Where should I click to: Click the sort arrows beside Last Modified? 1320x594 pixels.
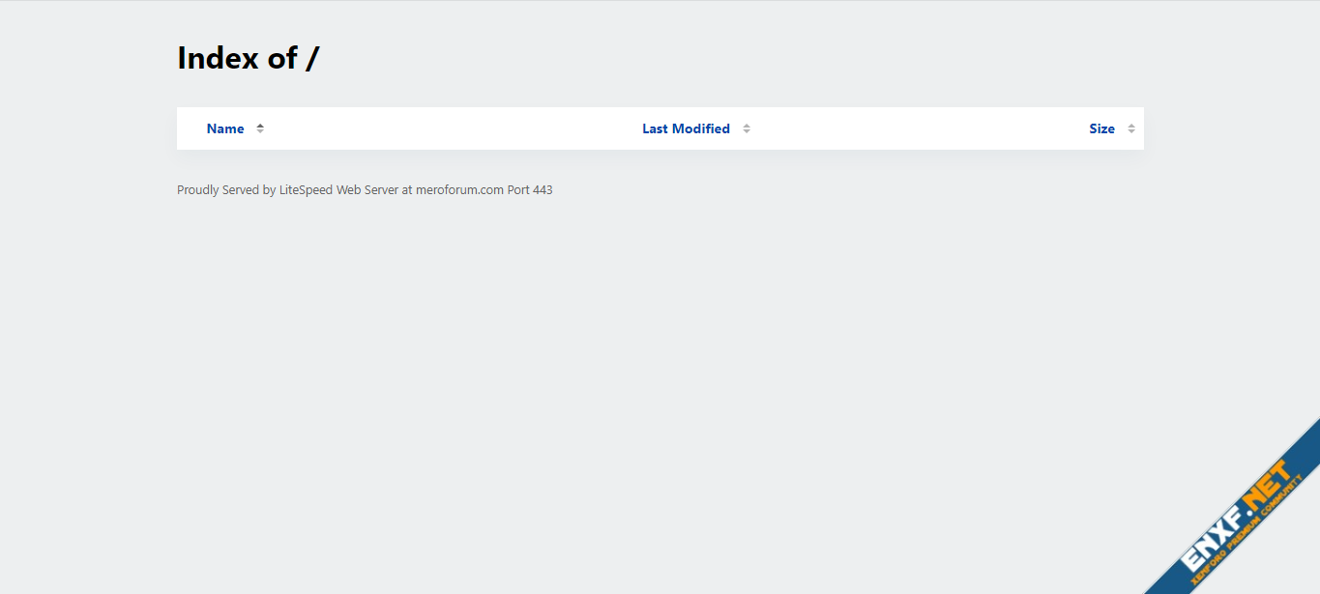point(747,128)
